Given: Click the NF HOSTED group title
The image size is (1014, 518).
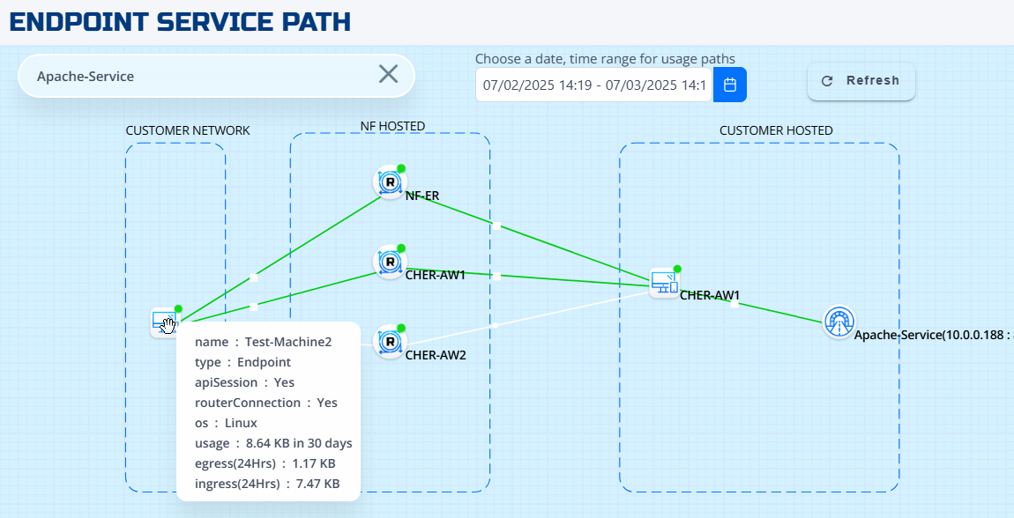Looking at the screenshot, I should pyautogui.click(x=392, y=126).
